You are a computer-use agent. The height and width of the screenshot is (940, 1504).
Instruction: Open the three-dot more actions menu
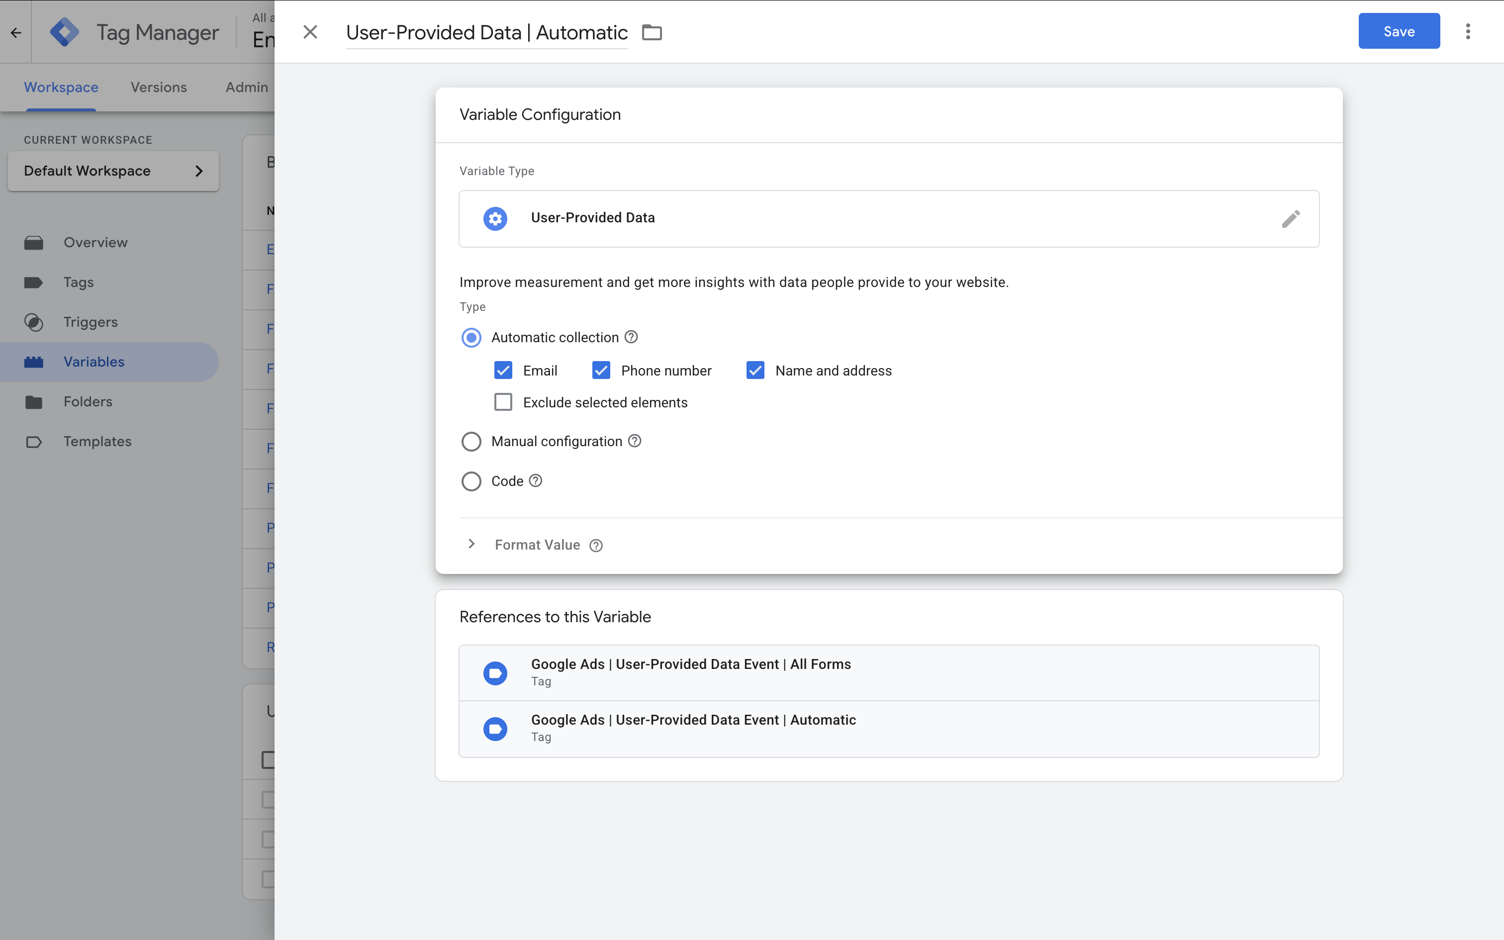(1467, 31)
